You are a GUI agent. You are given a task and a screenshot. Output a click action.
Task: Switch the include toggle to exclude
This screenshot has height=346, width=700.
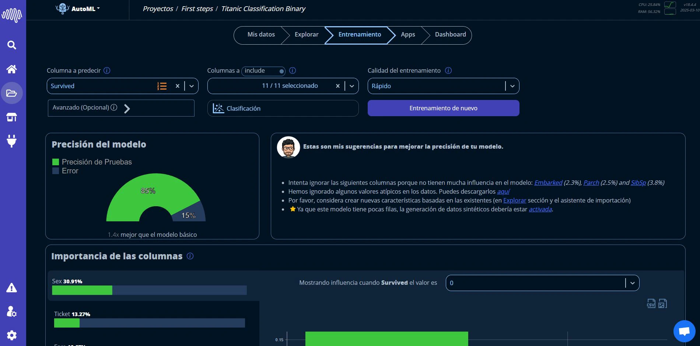[x=281, y=71]
